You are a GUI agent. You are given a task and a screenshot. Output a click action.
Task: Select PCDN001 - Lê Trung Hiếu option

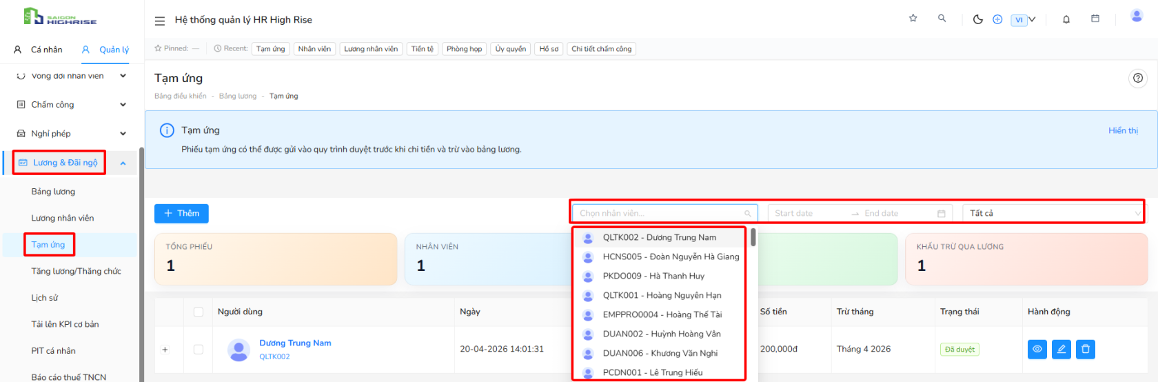click(x=660, y=372)
